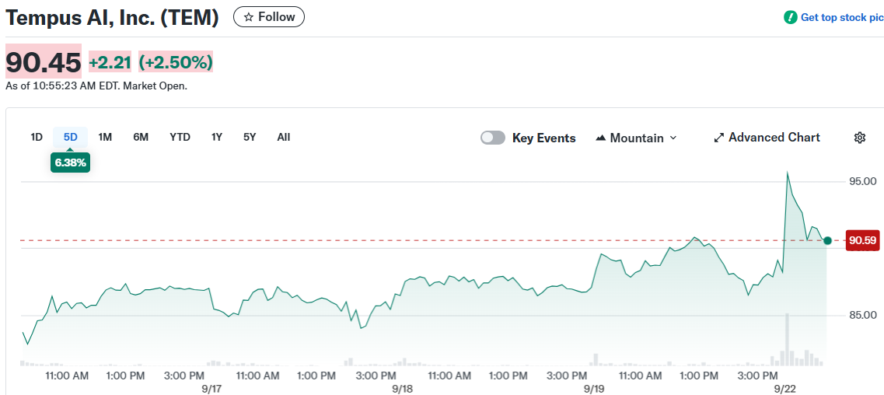Open the chart settings gear icon
884x395 pixels.
859,138
